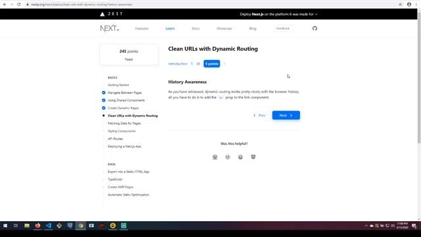Click the taskbar clock and date
The height and width of the screenshot is (237, 421).
click(402, 226)
